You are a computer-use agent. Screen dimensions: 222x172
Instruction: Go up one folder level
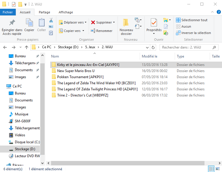27,47
